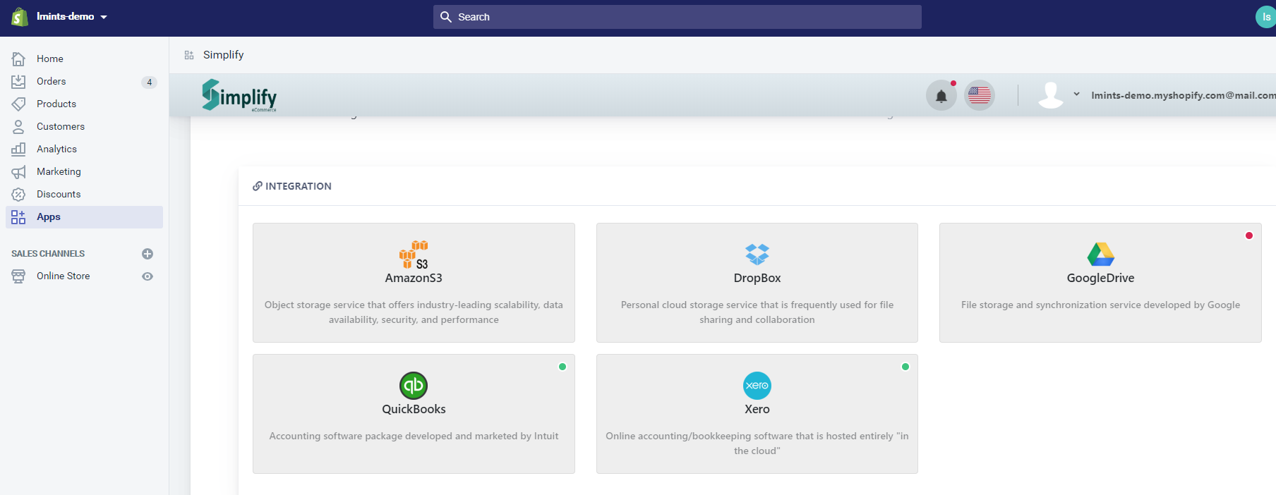Click the Customers person icon
This screenshot has height=495, width=1276.
tap(18, 126)
